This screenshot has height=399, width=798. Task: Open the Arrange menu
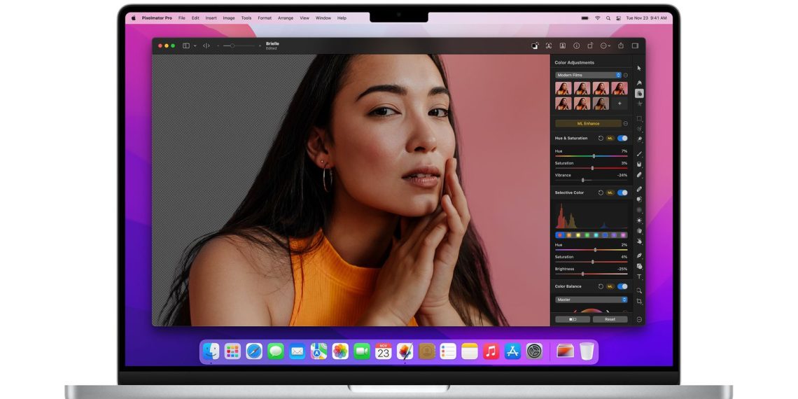pyautogui.click(x=286, y=17)
